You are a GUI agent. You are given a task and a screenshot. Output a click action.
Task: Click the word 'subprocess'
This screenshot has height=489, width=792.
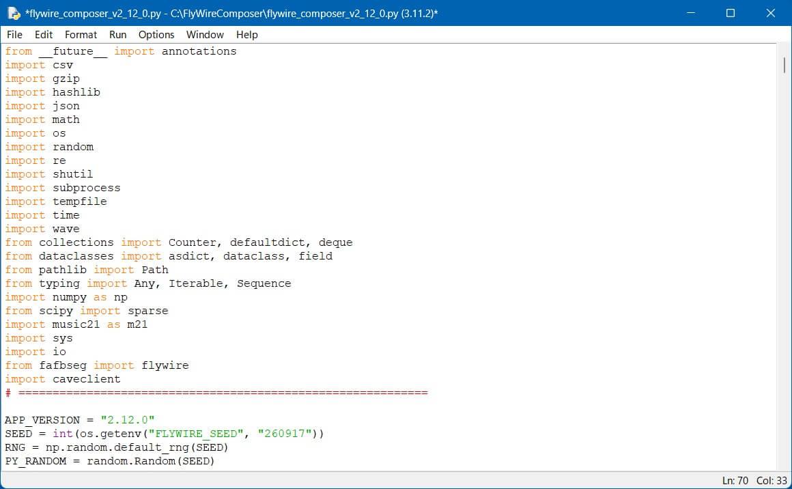coord(87,188)
